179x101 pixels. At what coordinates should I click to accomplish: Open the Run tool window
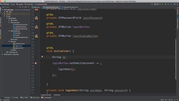(15, 98)
